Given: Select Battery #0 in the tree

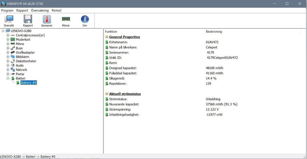Looking at the screenshot, I should 29,83.
